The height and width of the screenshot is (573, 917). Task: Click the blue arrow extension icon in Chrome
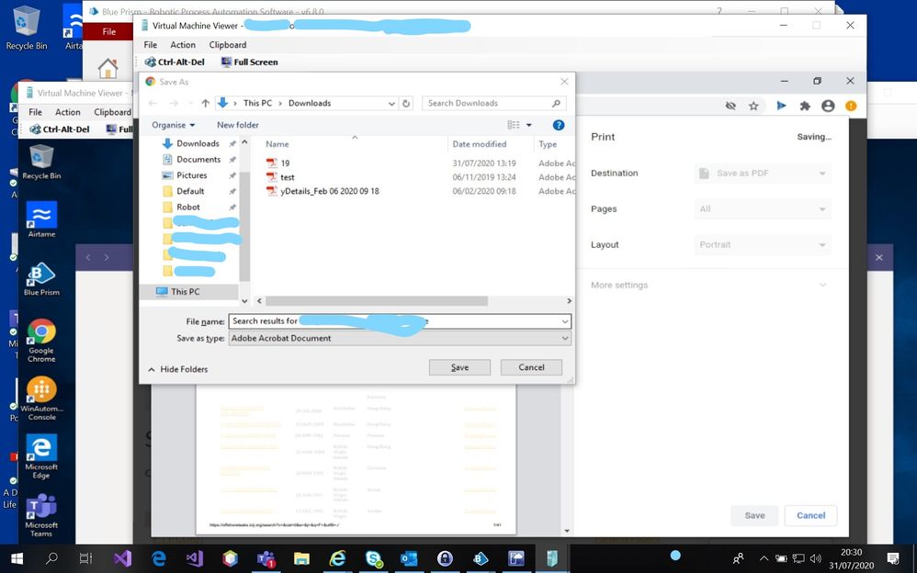[781, 106]
